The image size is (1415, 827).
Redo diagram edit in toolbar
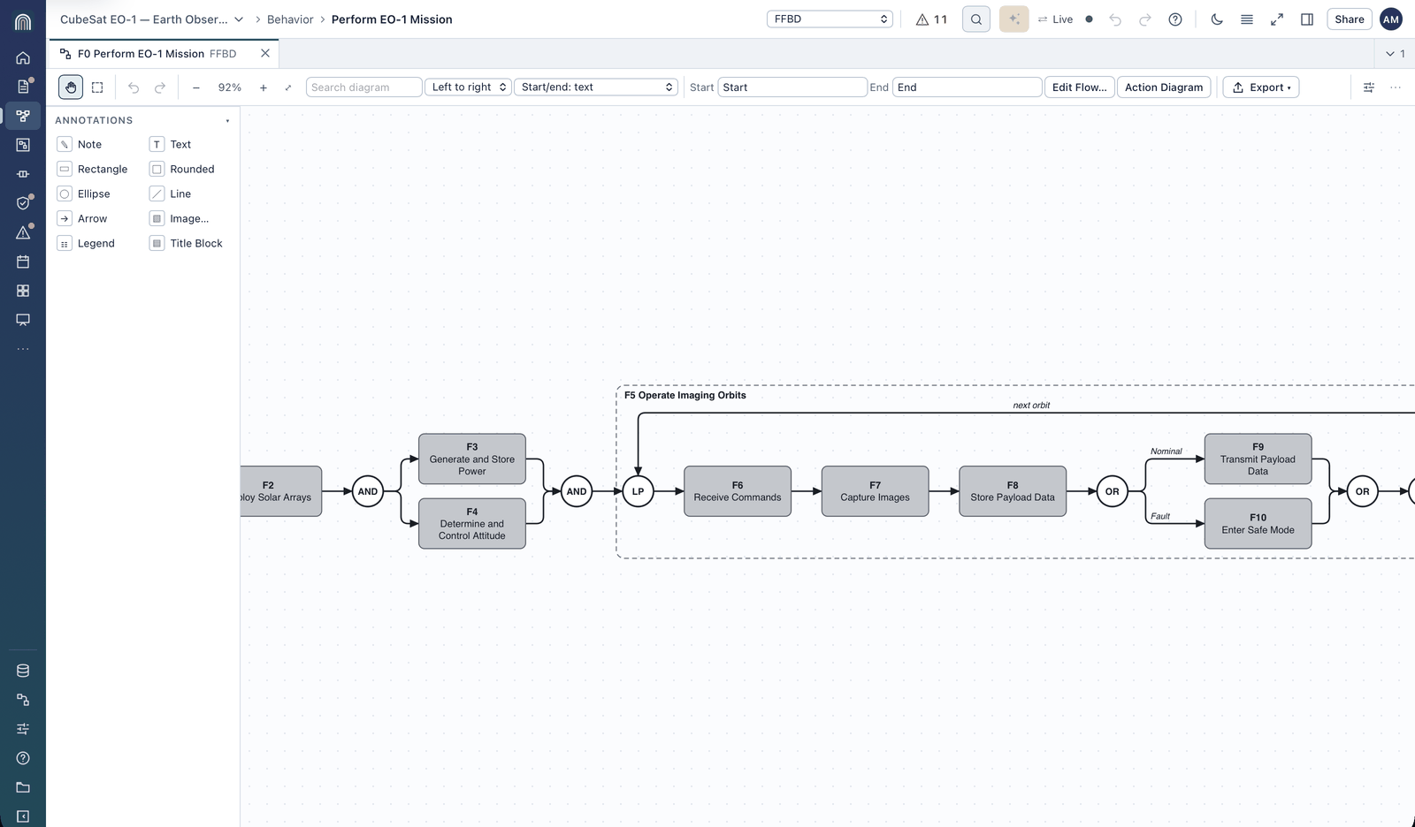[160, 87]
